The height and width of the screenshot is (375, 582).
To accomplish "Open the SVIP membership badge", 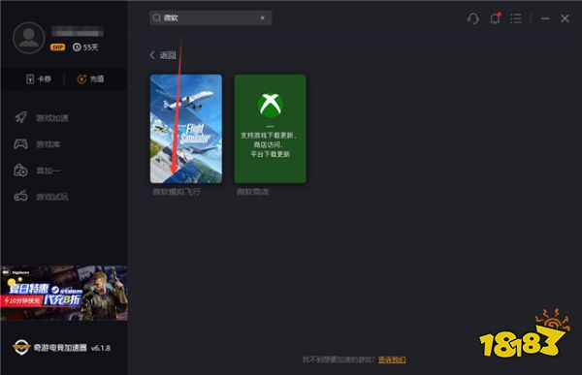I will pos(58,47).
